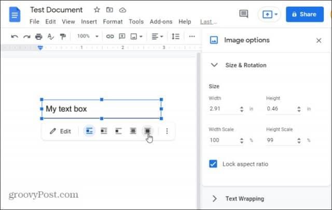Click the Width input field
The height and width of the screenshot is (210, 332).
pyautogui.click(x=224, y=109)
